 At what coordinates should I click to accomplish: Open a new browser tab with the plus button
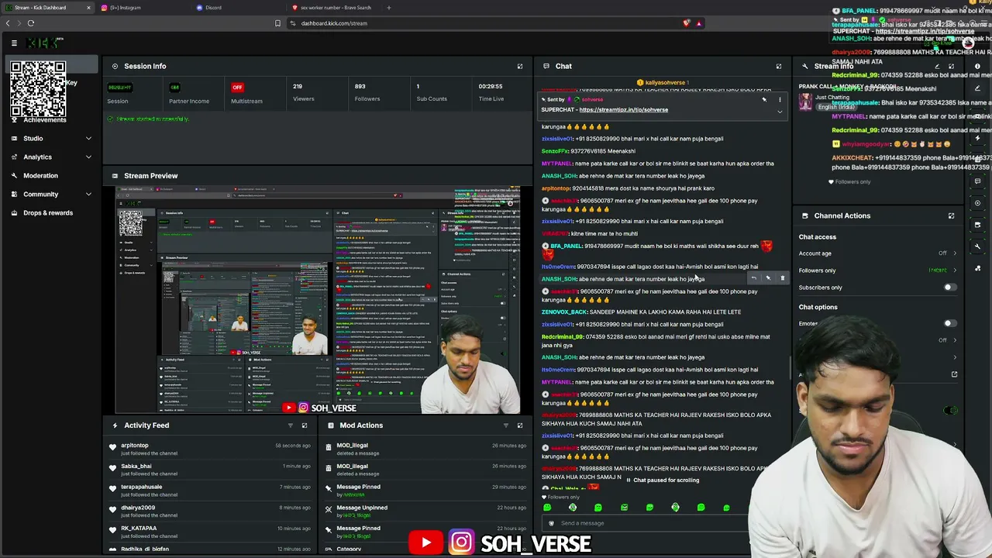[x=389, y=8]
